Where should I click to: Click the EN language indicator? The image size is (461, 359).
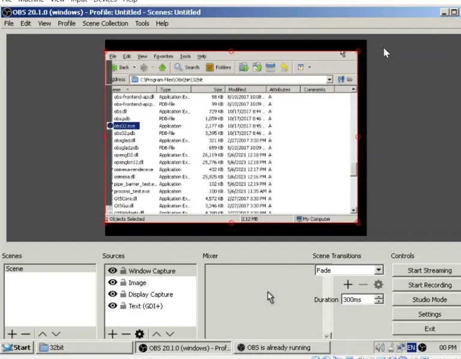click(x=411, y=348)
